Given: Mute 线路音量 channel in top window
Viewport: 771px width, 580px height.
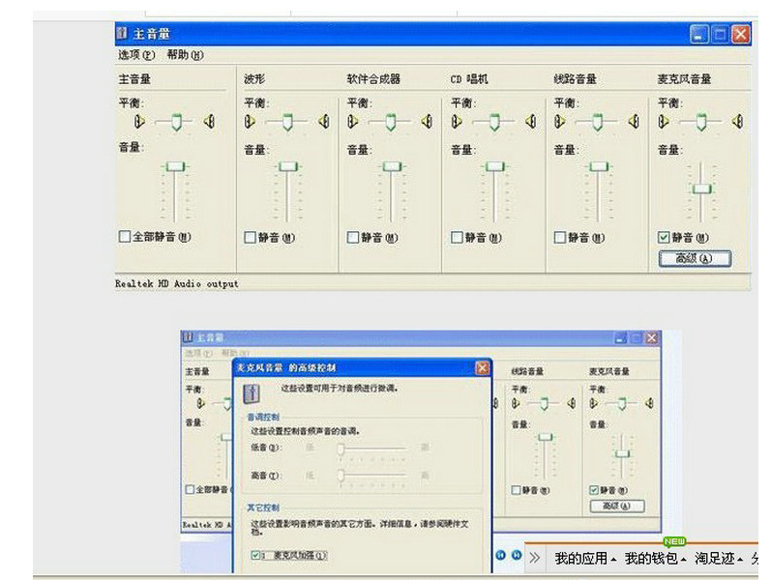Looking at the screenshot, I should [x=560, y=238].
